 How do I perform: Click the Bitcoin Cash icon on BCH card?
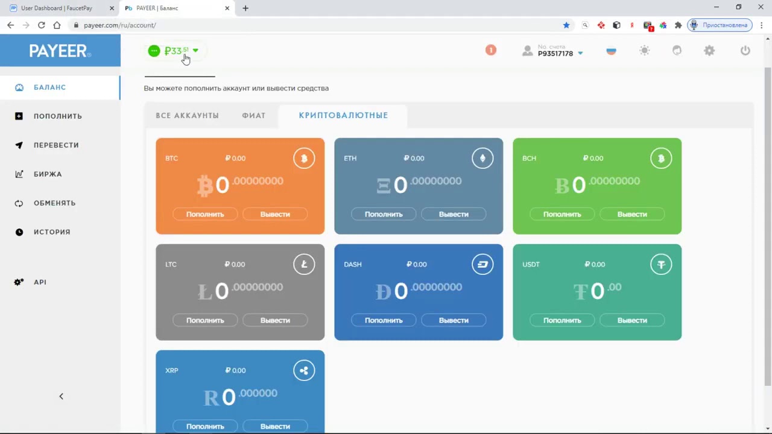pyautogui.click(x=661, y=159)
